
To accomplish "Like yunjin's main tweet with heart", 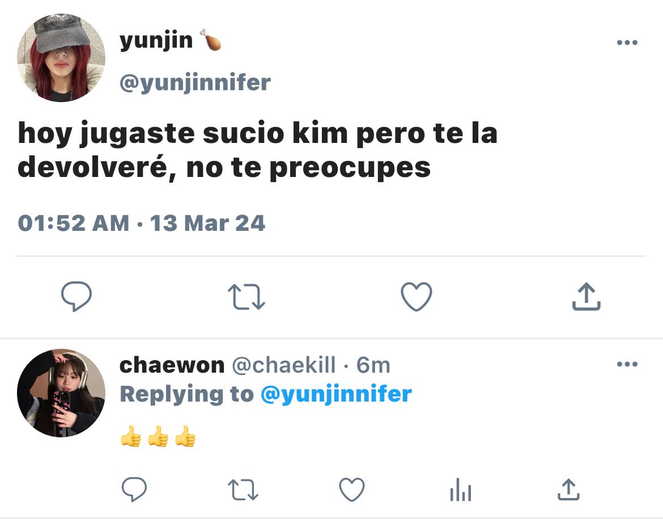I will pyautogui.click(x=416, y=296).
